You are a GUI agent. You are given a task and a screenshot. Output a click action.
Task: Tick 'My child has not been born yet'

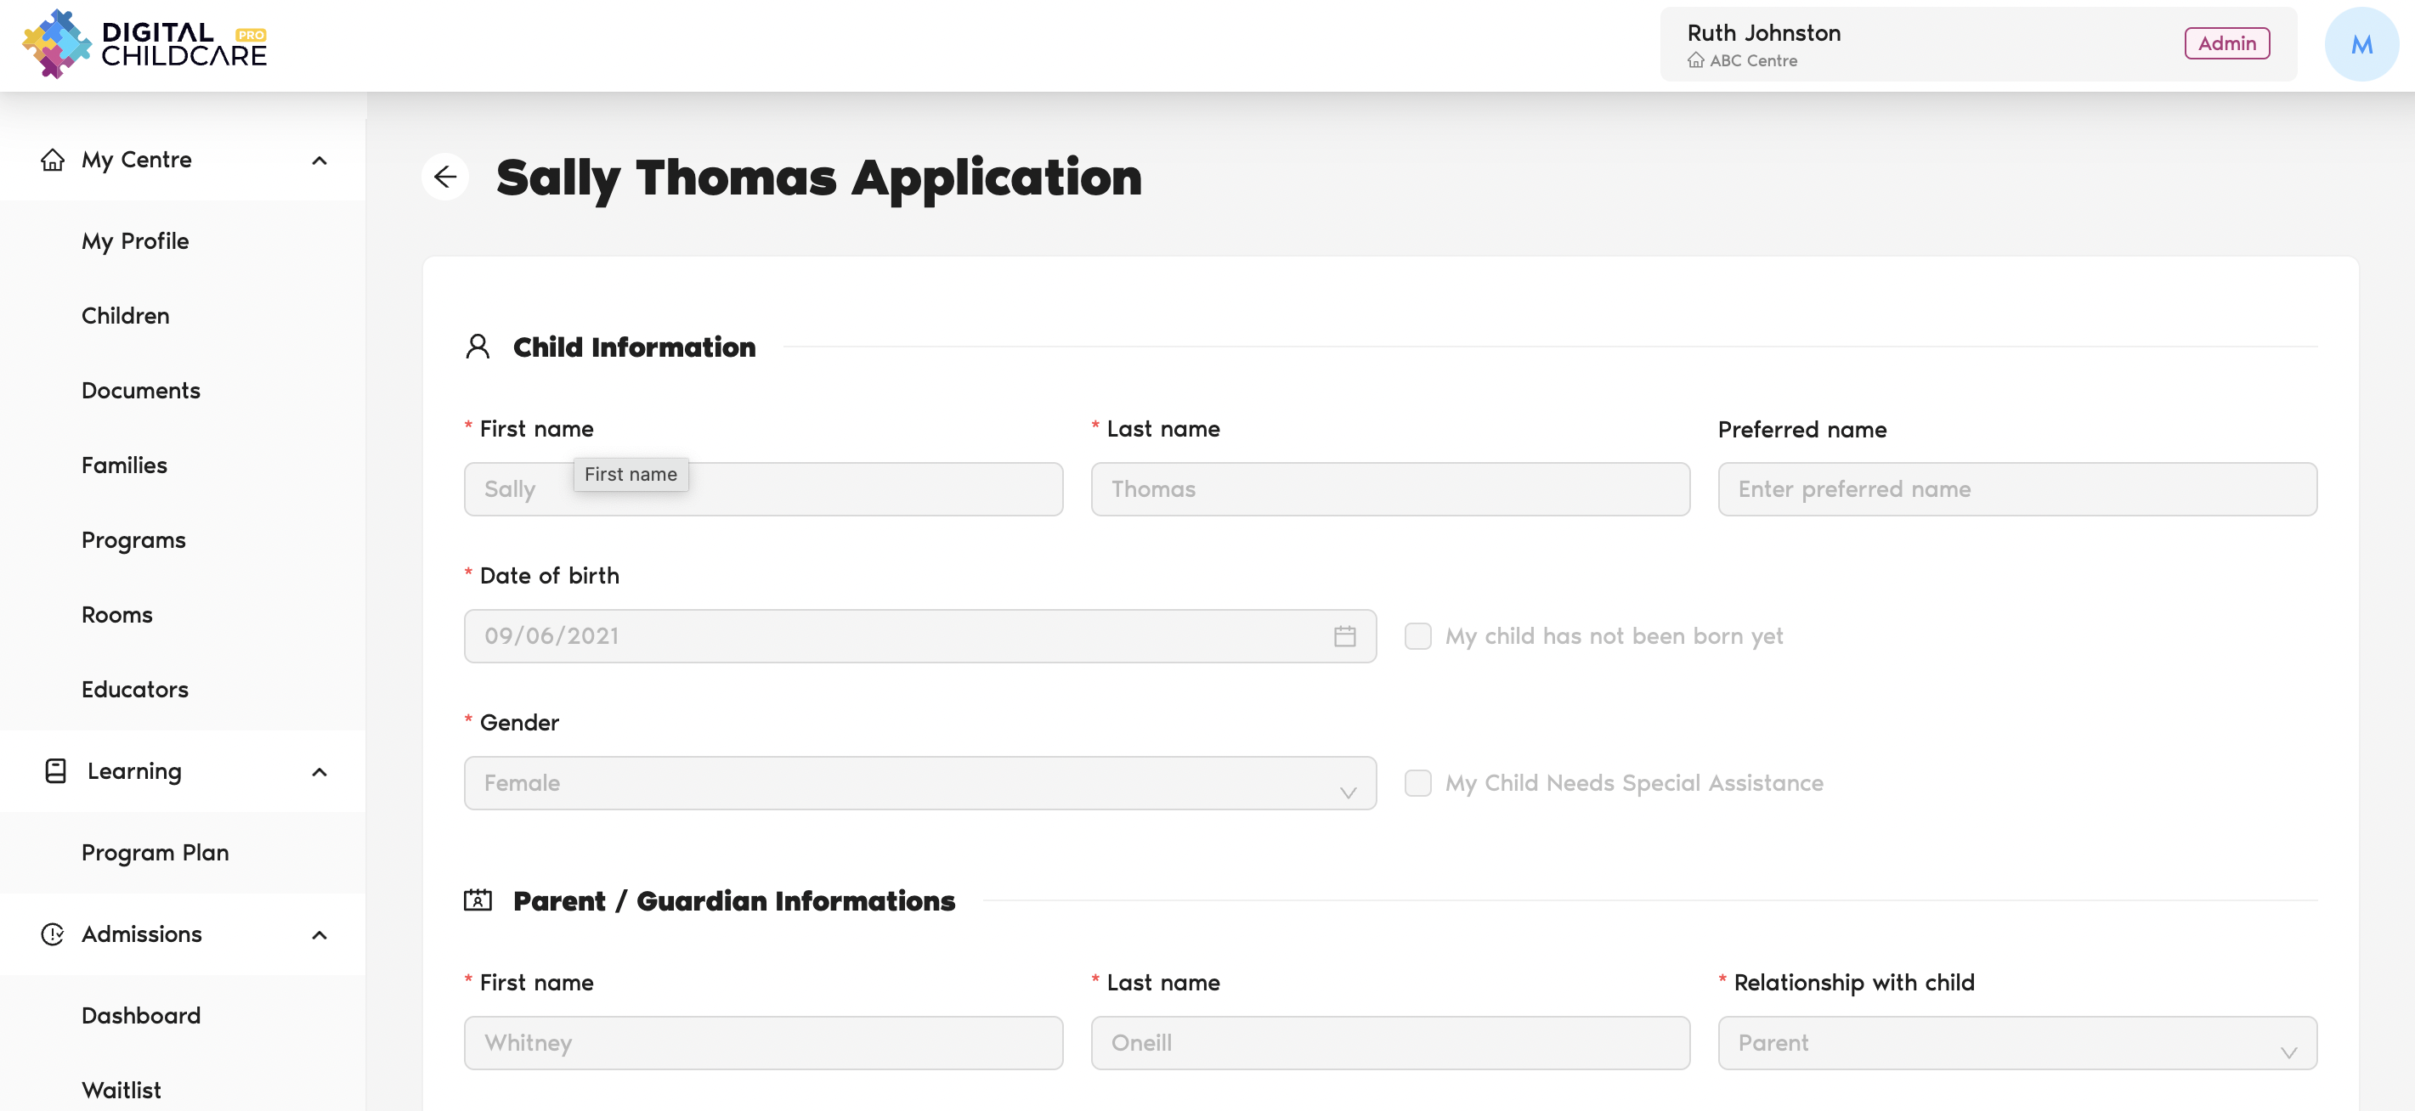click(x=1417, y=636)
